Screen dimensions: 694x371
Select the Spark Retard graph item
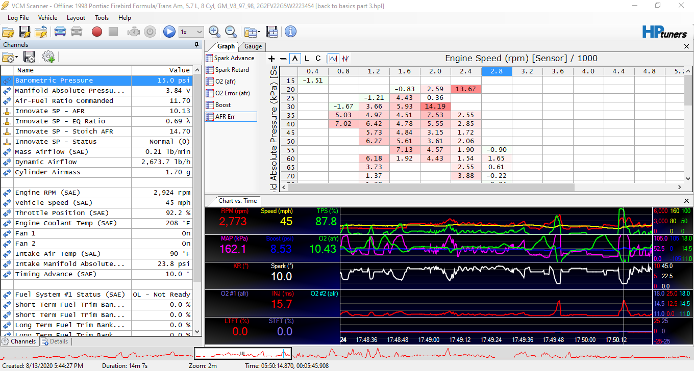[232, 70]
